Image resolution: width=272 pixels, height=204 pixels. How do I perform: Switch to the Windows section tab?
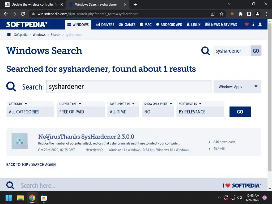point(78,25)
